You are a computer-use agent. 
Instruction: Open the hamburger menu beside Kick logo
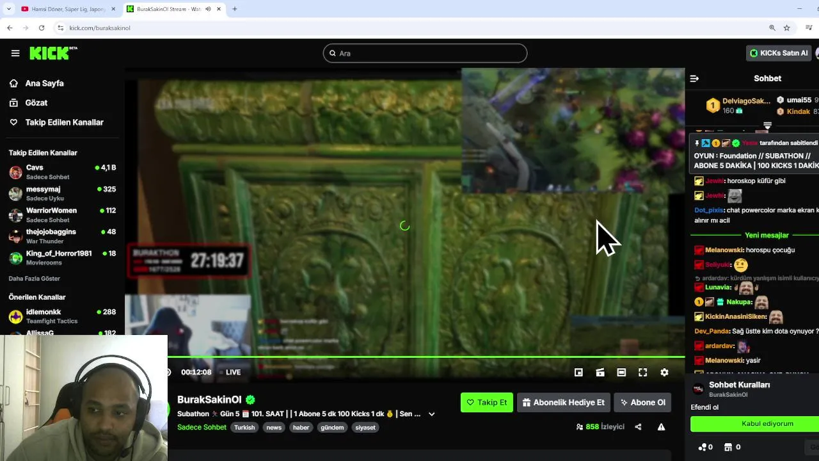[15, 53]
